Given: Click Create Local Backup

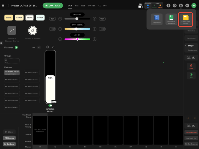Looking at the screenshot, I should click(186, 19).
